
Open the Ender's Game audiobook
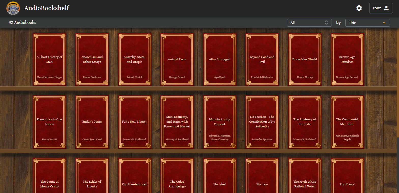pos(92,122)
